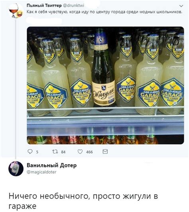
Task: Open Ванильный Дотер display name
Action: (52, 165)
